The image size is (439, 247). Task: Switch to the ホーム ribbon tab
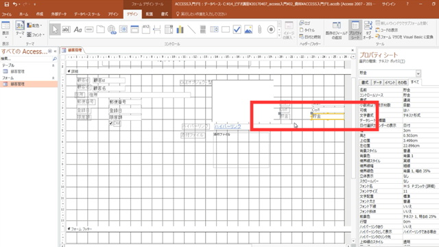[x=24, y=14]
